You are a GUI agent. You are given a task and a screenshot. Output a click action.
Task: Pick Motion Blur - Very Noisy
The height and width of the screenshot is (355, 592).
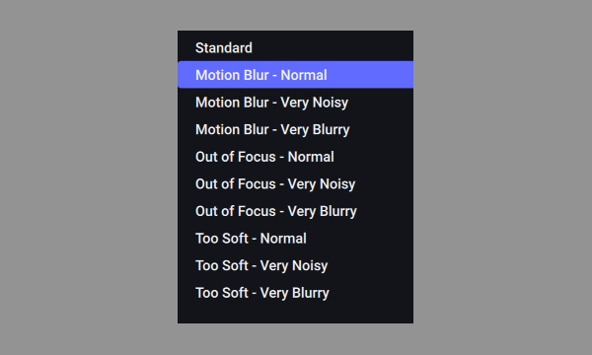coord(295,103)
